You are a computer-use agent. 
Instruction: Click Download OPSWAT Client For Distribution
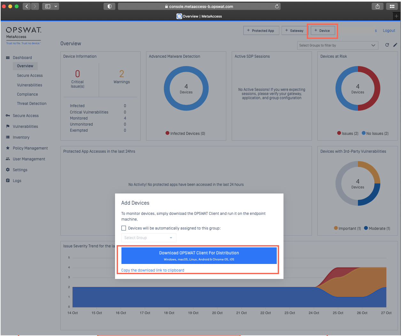pos(199,256)
